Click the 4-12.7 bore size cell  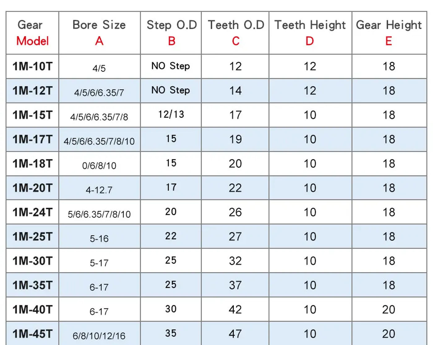(100, 188)
